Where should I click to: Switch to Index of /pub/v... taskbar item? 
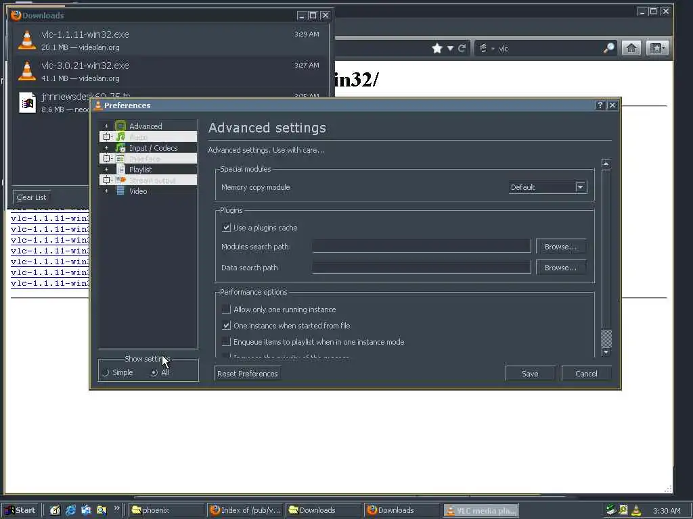[x=246, y=510]
